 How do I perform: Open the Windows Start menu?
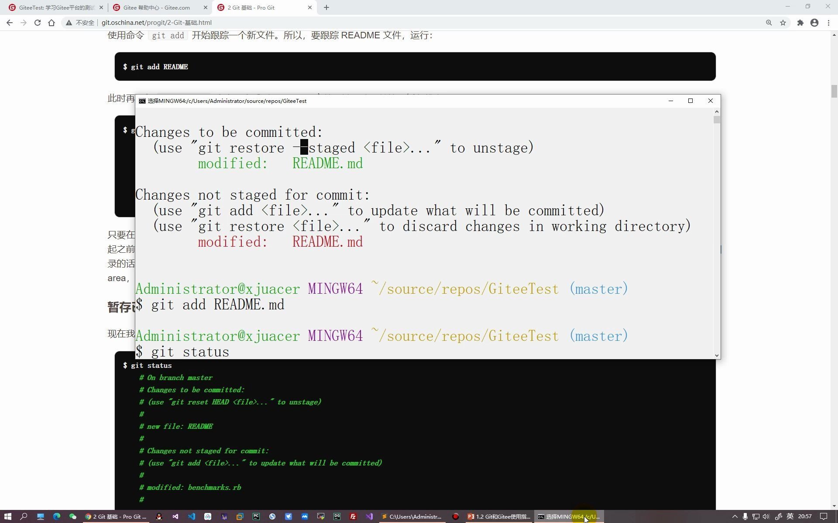coord(7,516)
